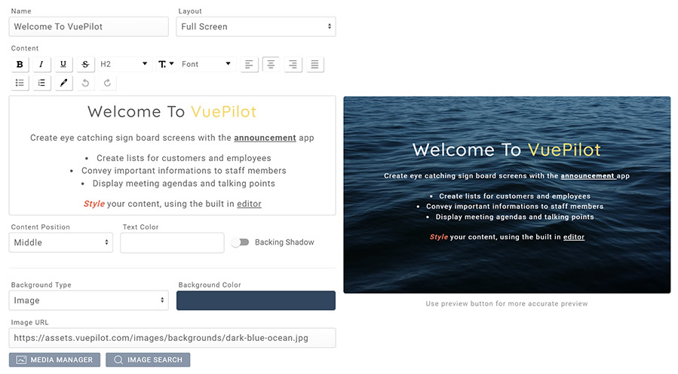Click 'Convey important informations to staff members' in the editor

pos(184,171)
